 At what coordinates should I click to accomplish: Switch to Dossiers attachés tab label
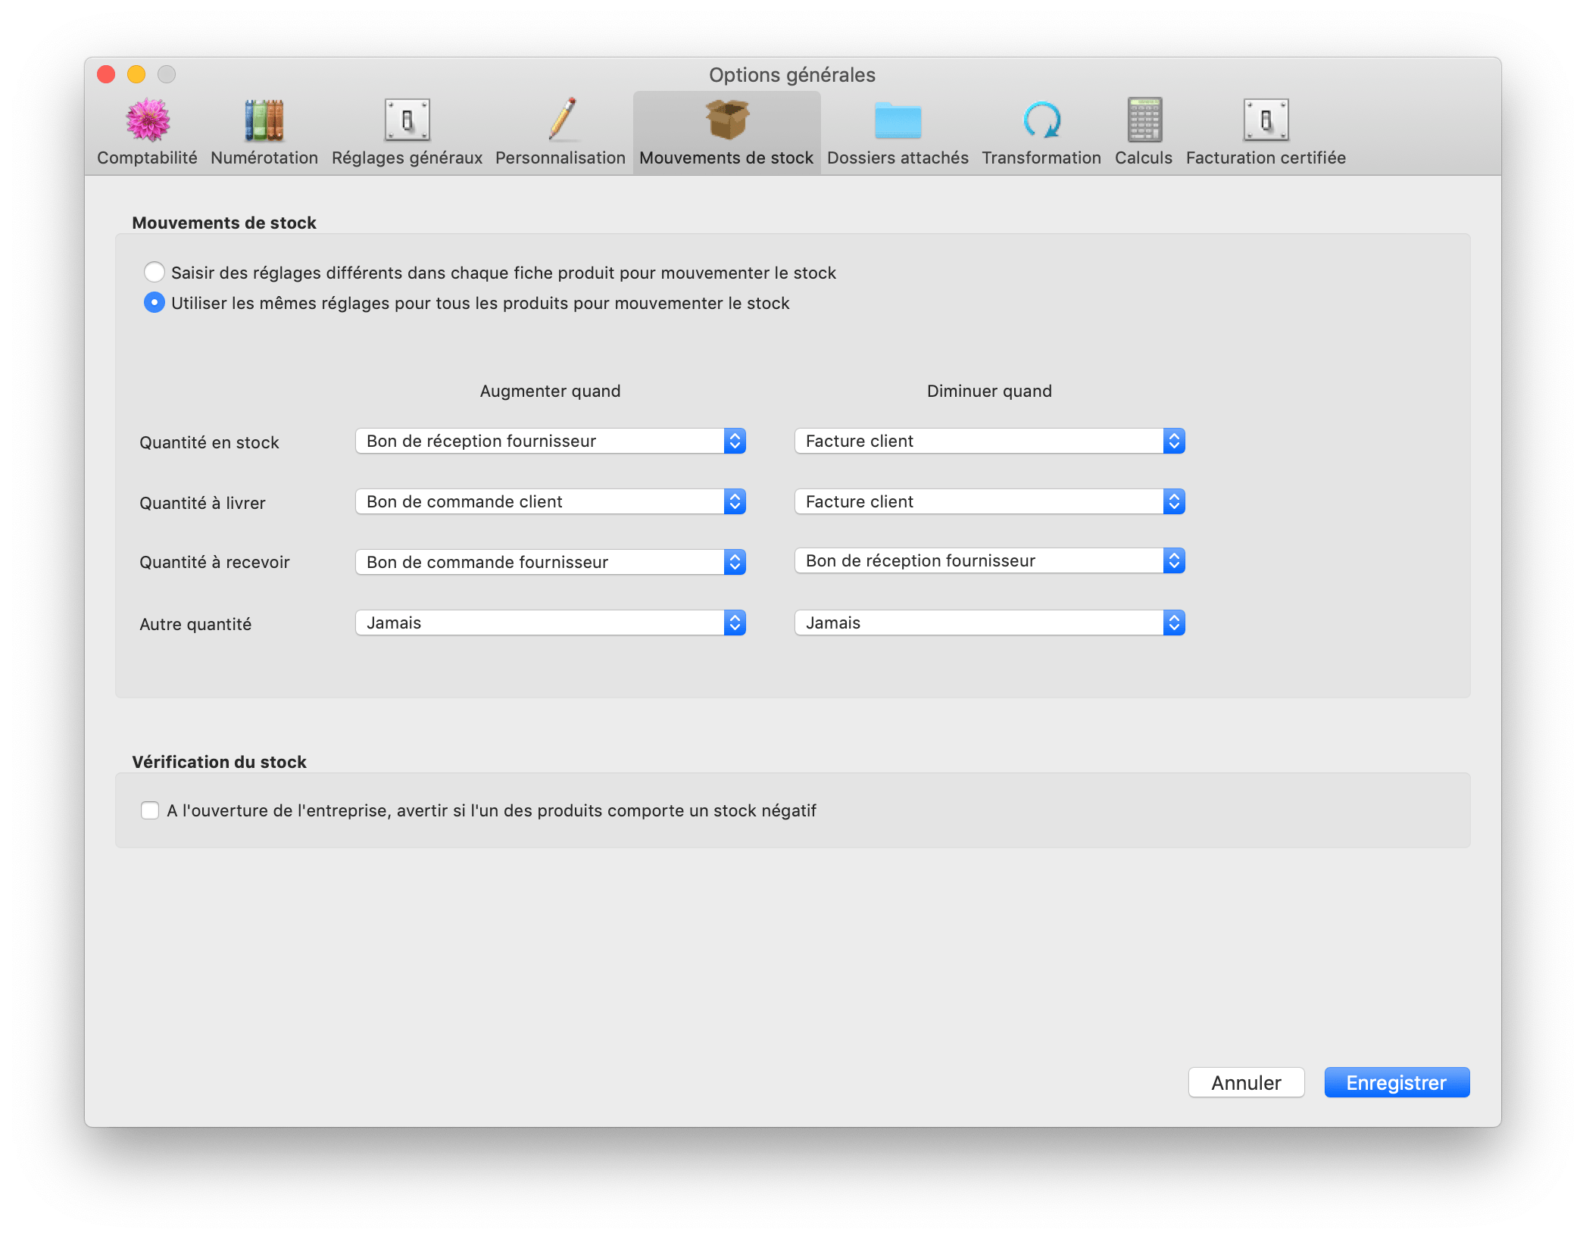click(898, 158)
